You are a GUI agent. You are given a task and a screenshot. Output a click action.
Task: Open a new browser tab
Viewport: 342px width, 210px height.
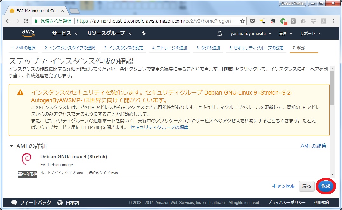coord(74,11)
